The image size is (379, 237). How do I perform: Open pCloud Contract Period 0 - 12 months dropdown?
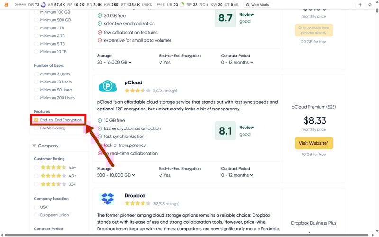click(x=237, y=175)
